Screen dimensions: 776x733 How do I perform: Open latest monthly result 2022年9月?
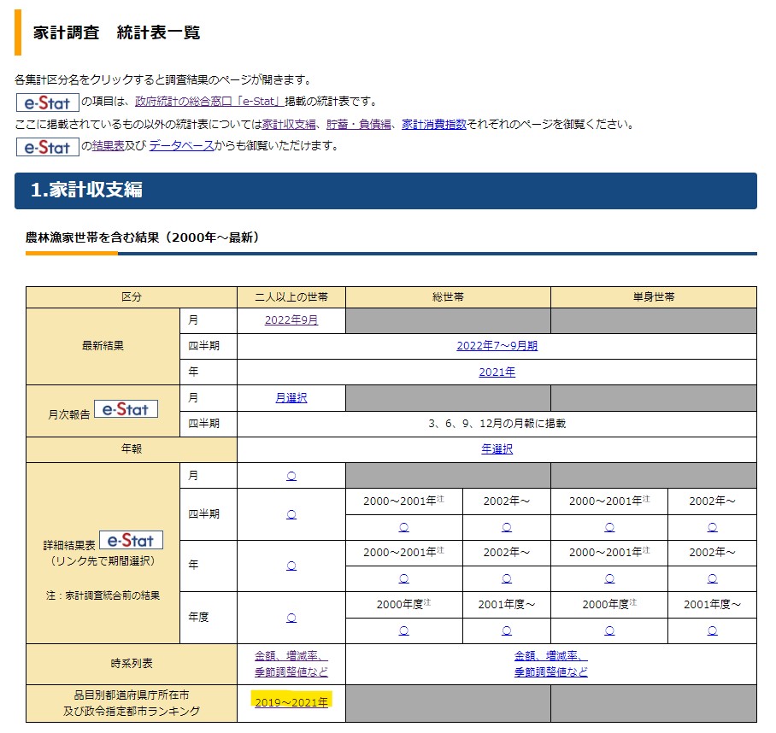291,320
